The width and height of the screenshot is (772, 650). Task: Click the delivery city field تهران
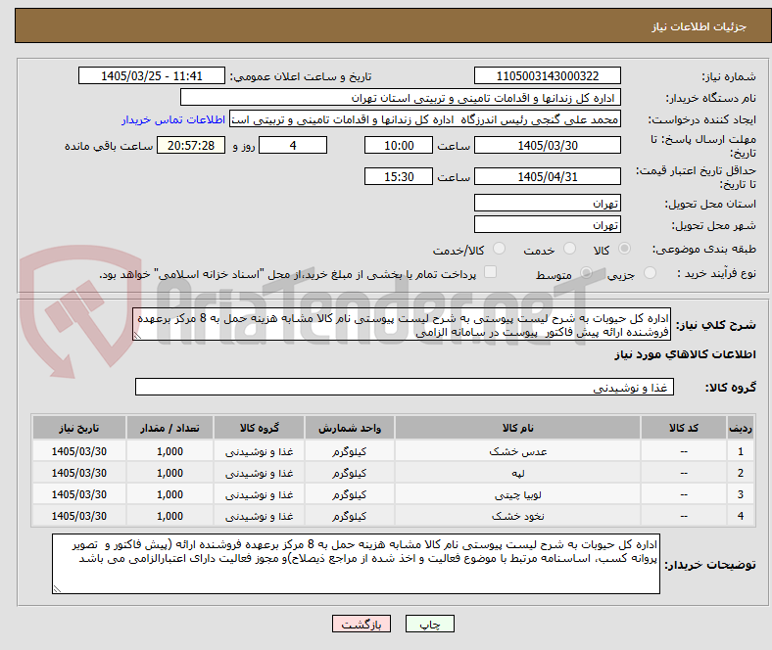coord(547,224)
